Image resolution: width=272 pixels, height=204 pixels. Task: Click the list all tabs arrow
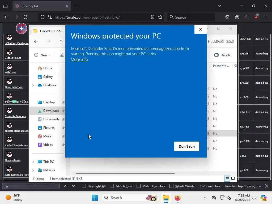point(219,6)
